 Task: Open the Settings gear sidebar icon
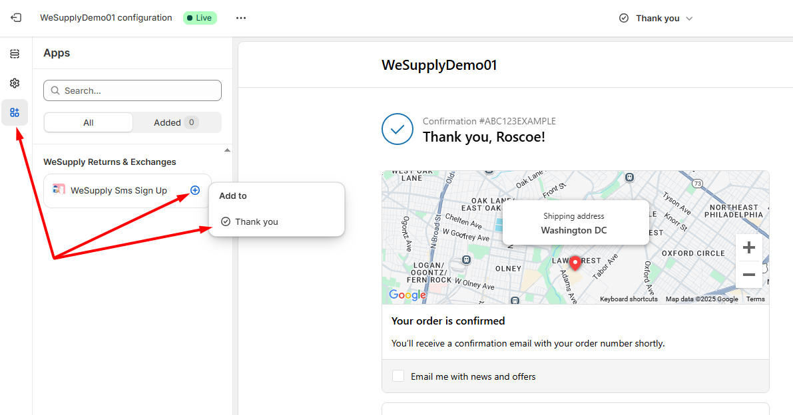coord(15,82)
